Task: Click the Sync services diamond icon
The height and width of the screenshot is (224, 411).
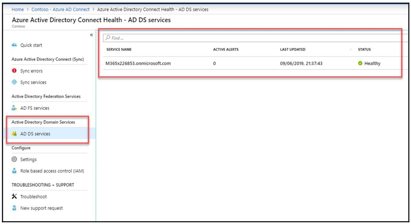Action: (14, 83)
